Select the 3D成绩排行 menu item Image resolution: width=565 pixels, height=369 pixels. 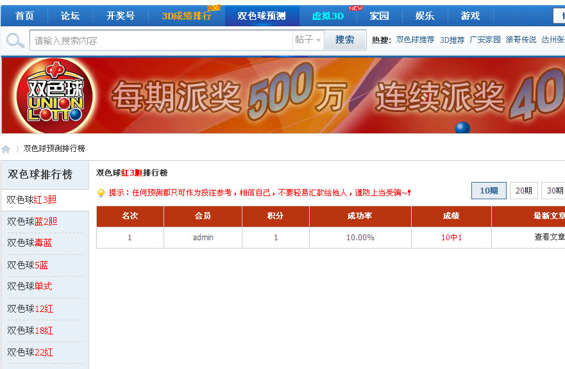coord(187,16)
